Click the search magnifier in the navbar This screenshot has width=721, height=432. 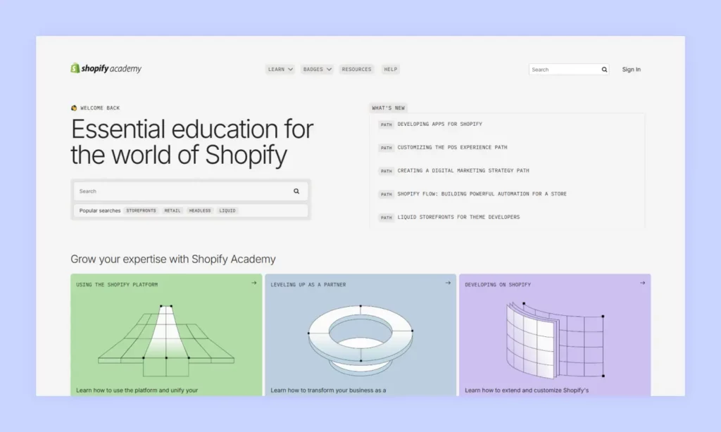coord(603,69)
